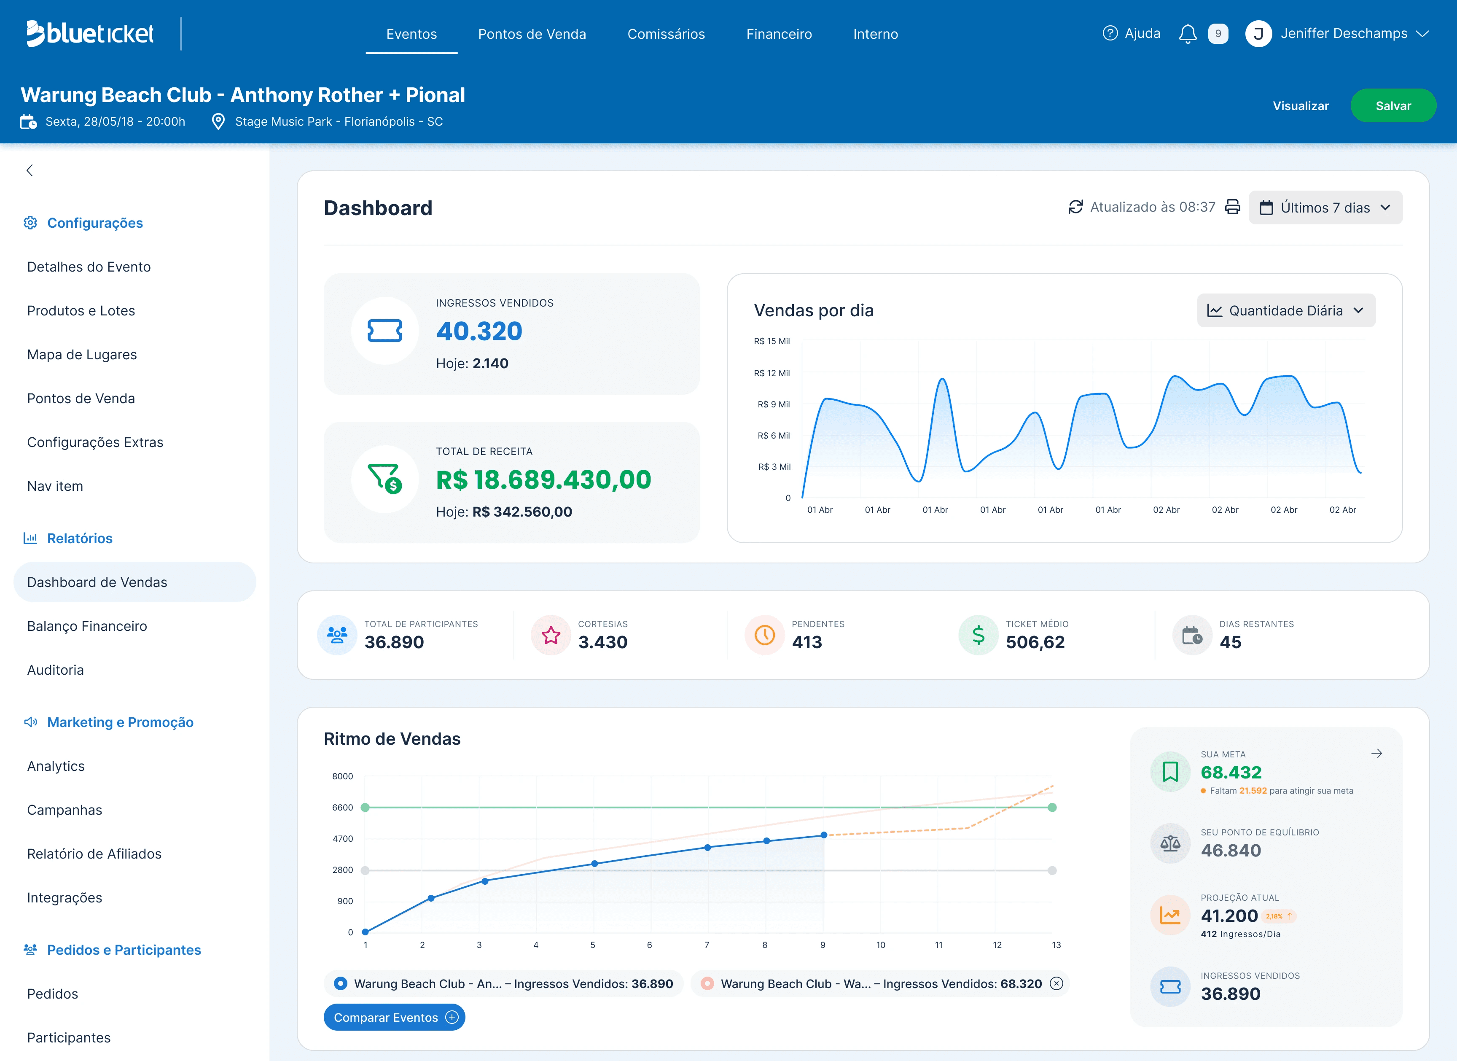Image resolution: width=1457 pixels, height=1061 pixels.
Task: Click the ticket icon in Ingressos Vendidos card
Action: click(385, 331)
